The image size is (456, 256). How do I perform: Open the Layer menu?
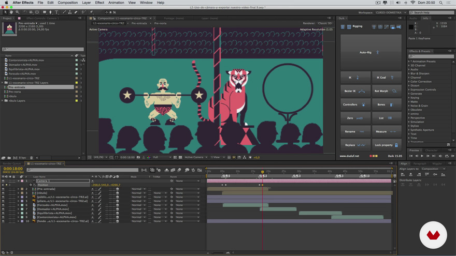coord(87,3)
